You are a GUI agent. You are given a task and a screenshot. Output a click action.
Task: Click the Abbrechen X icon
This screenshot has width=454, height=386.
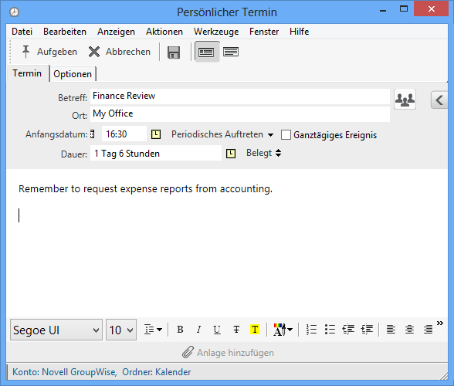(94, 52)
